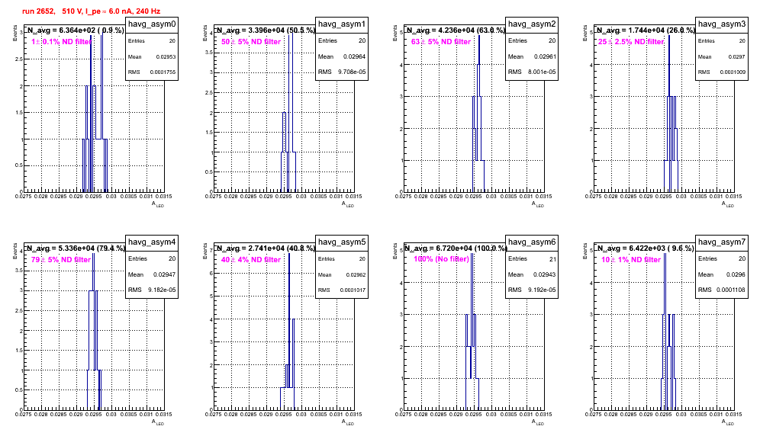Click the N_avg = 3.396e+04 label
The image size is (760, 436).
[x=266, y=30]
